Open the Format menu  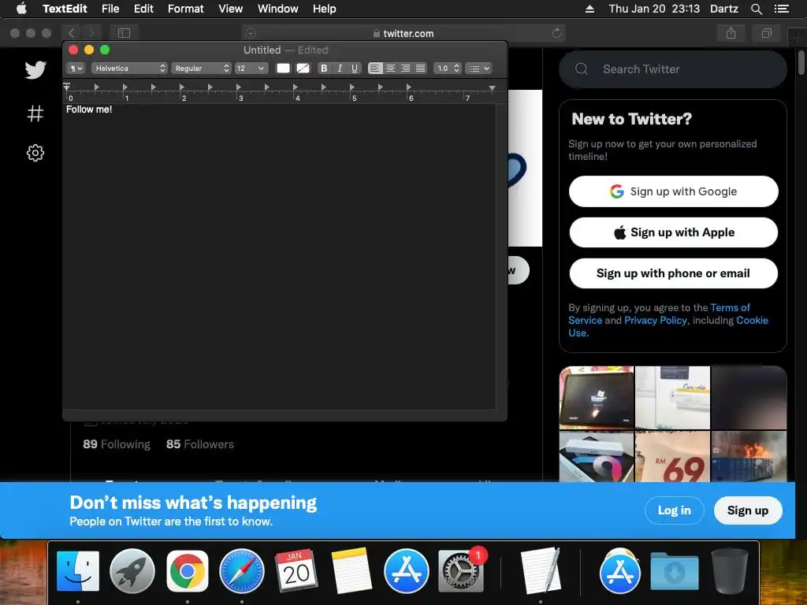[186, 9]
